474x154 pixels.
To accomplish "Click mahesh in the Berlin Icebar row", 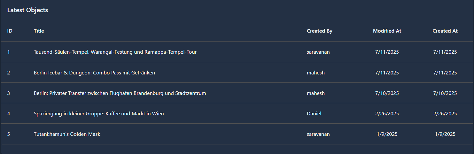I will tap(315, 73).
